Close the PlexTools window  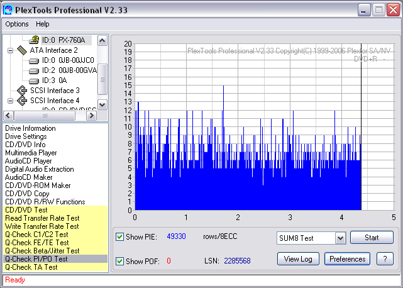point(393,10)
